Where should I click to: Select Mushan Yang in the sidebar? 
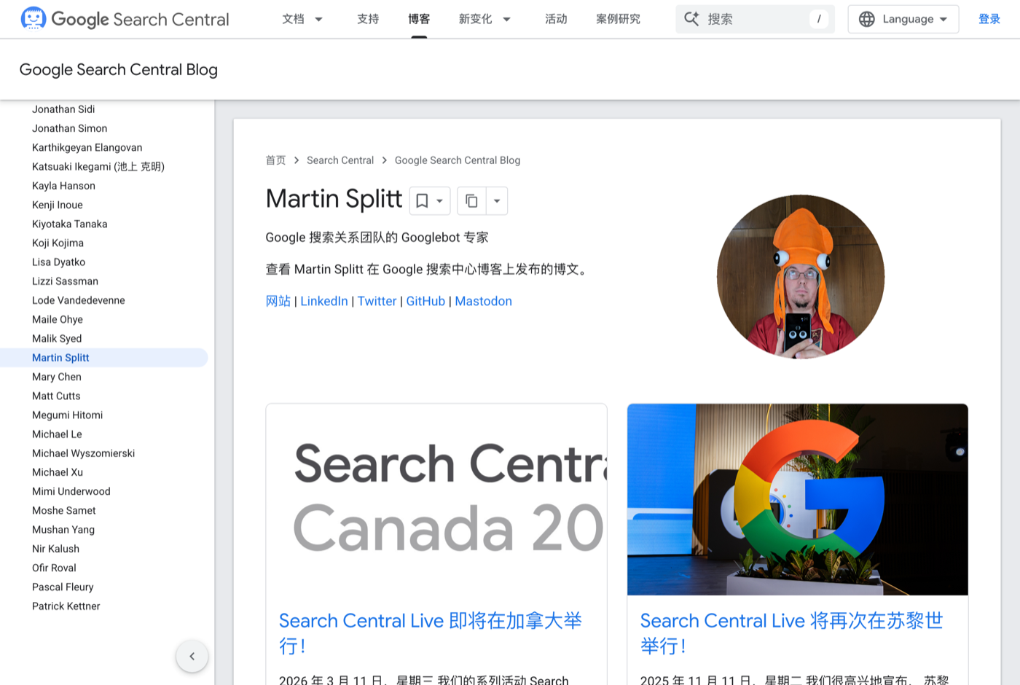(x=63, y=530)
